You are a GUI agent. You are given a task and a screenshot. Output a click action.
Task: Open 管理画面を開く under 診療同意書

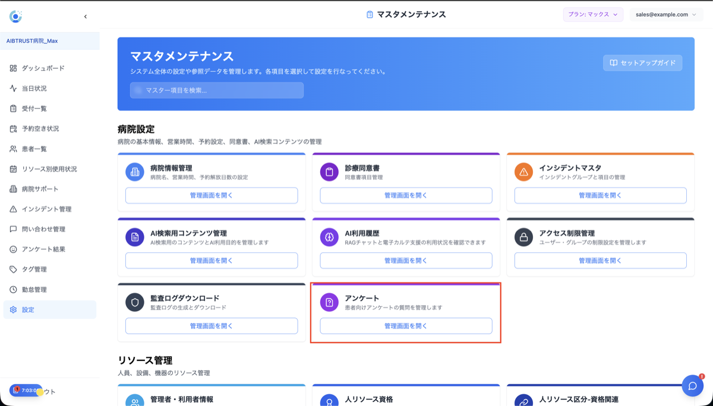tap(405, 195)
